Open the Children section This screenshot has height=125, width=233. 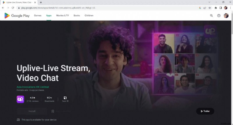(x=89, y=15)
